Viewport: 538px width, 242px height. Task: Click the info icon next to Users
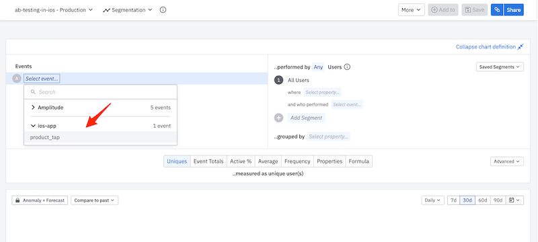(347, 67)
